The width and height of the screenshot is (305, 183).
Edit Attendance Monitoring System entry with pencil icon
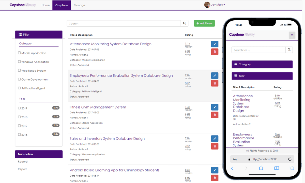(215, 44)
